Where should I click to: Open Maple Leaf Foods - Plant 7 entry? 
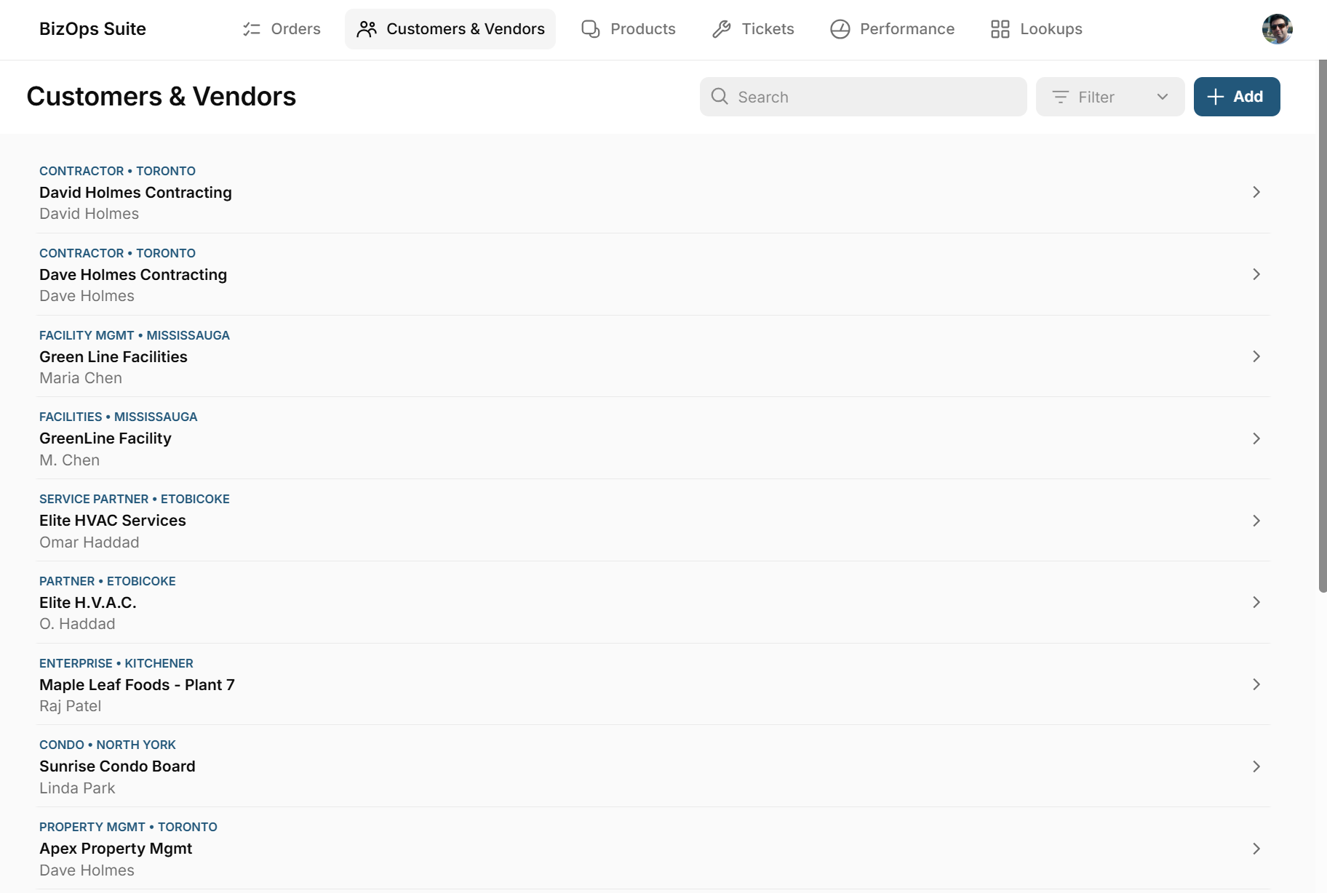653,684
